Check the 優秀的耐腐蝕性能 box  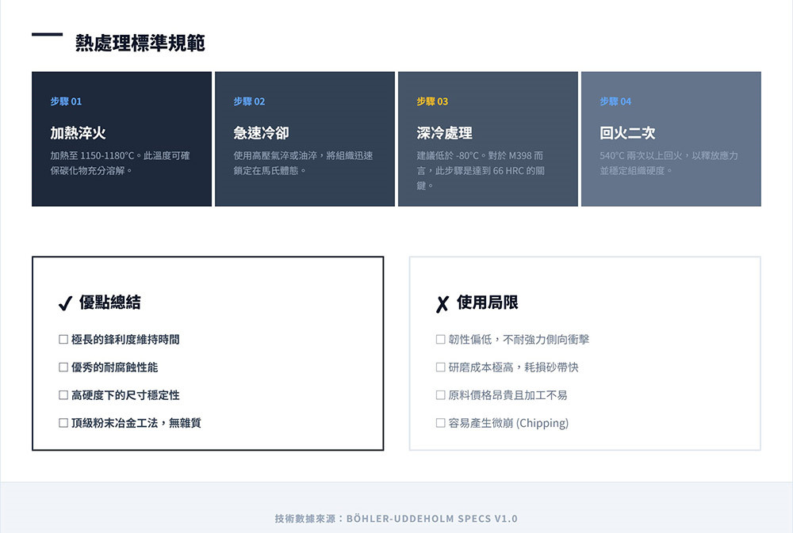coord(63,367)
